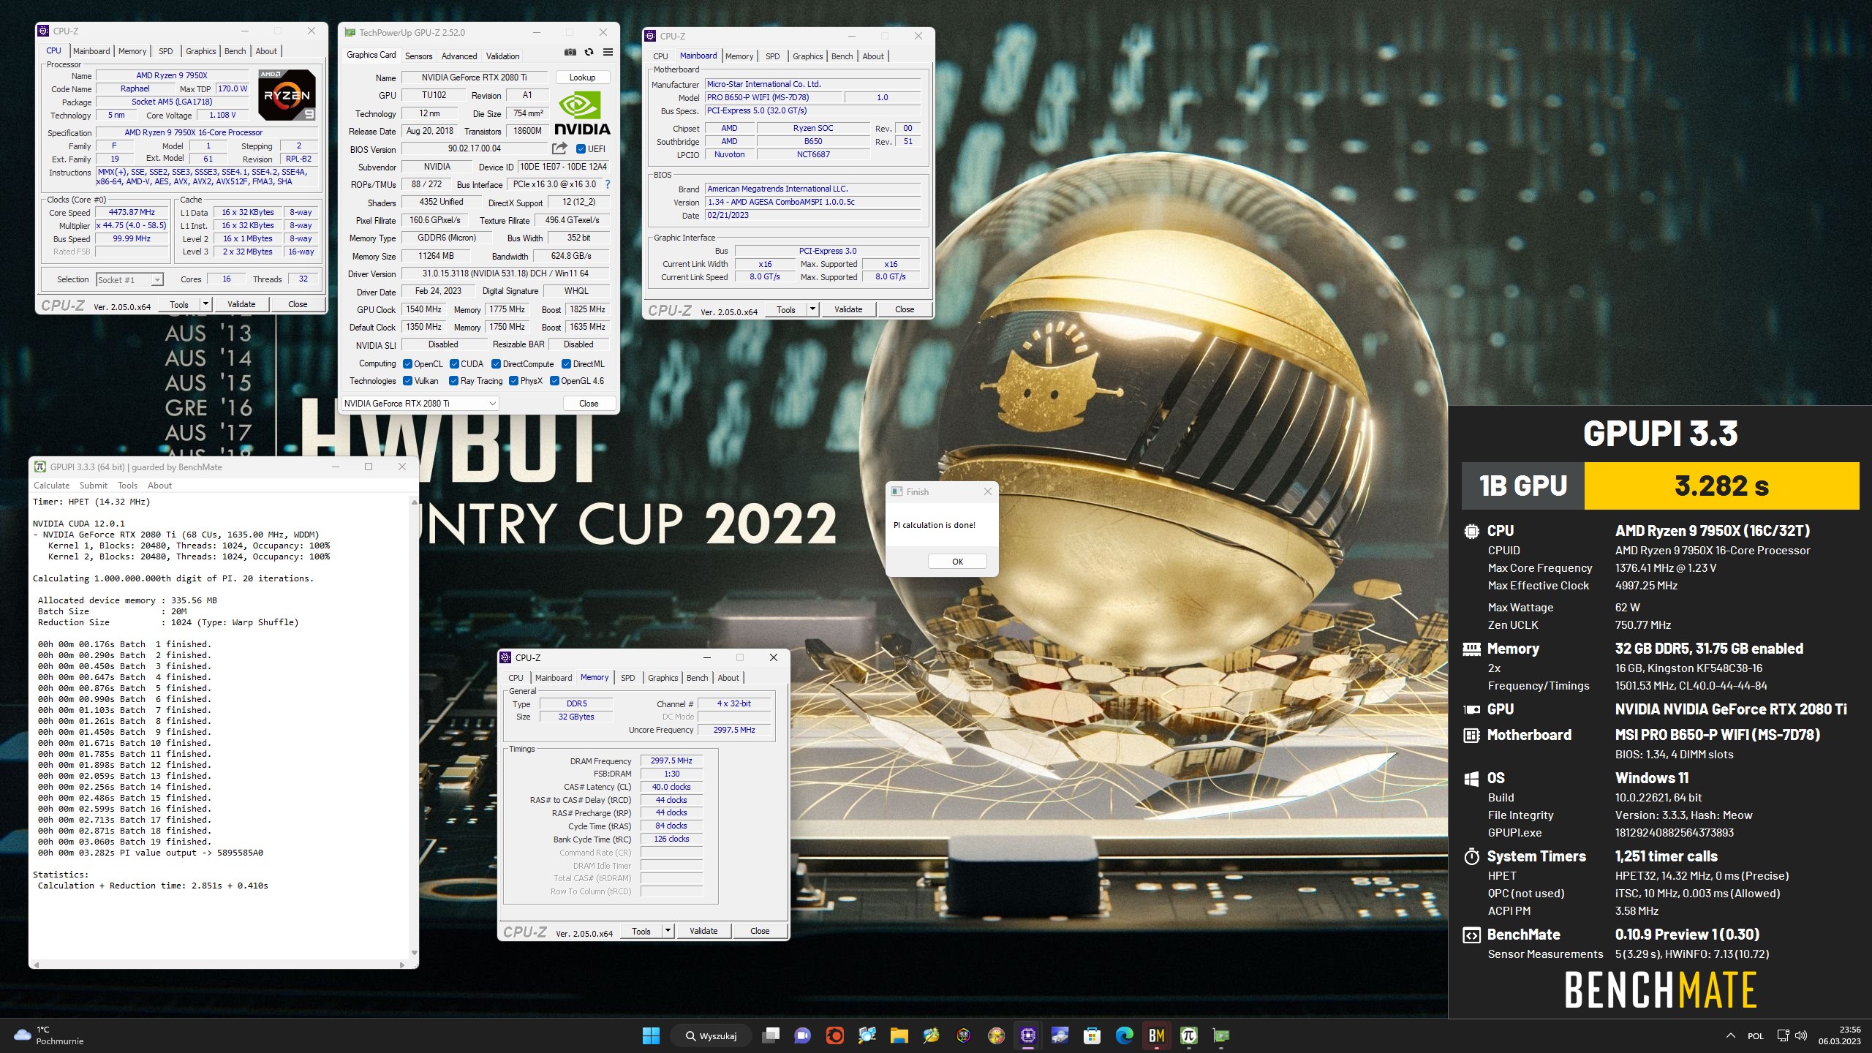Open the BenchMate BM taskbar icon
Viewport: 1872px width, 1053px height.
[1157, 1035]
